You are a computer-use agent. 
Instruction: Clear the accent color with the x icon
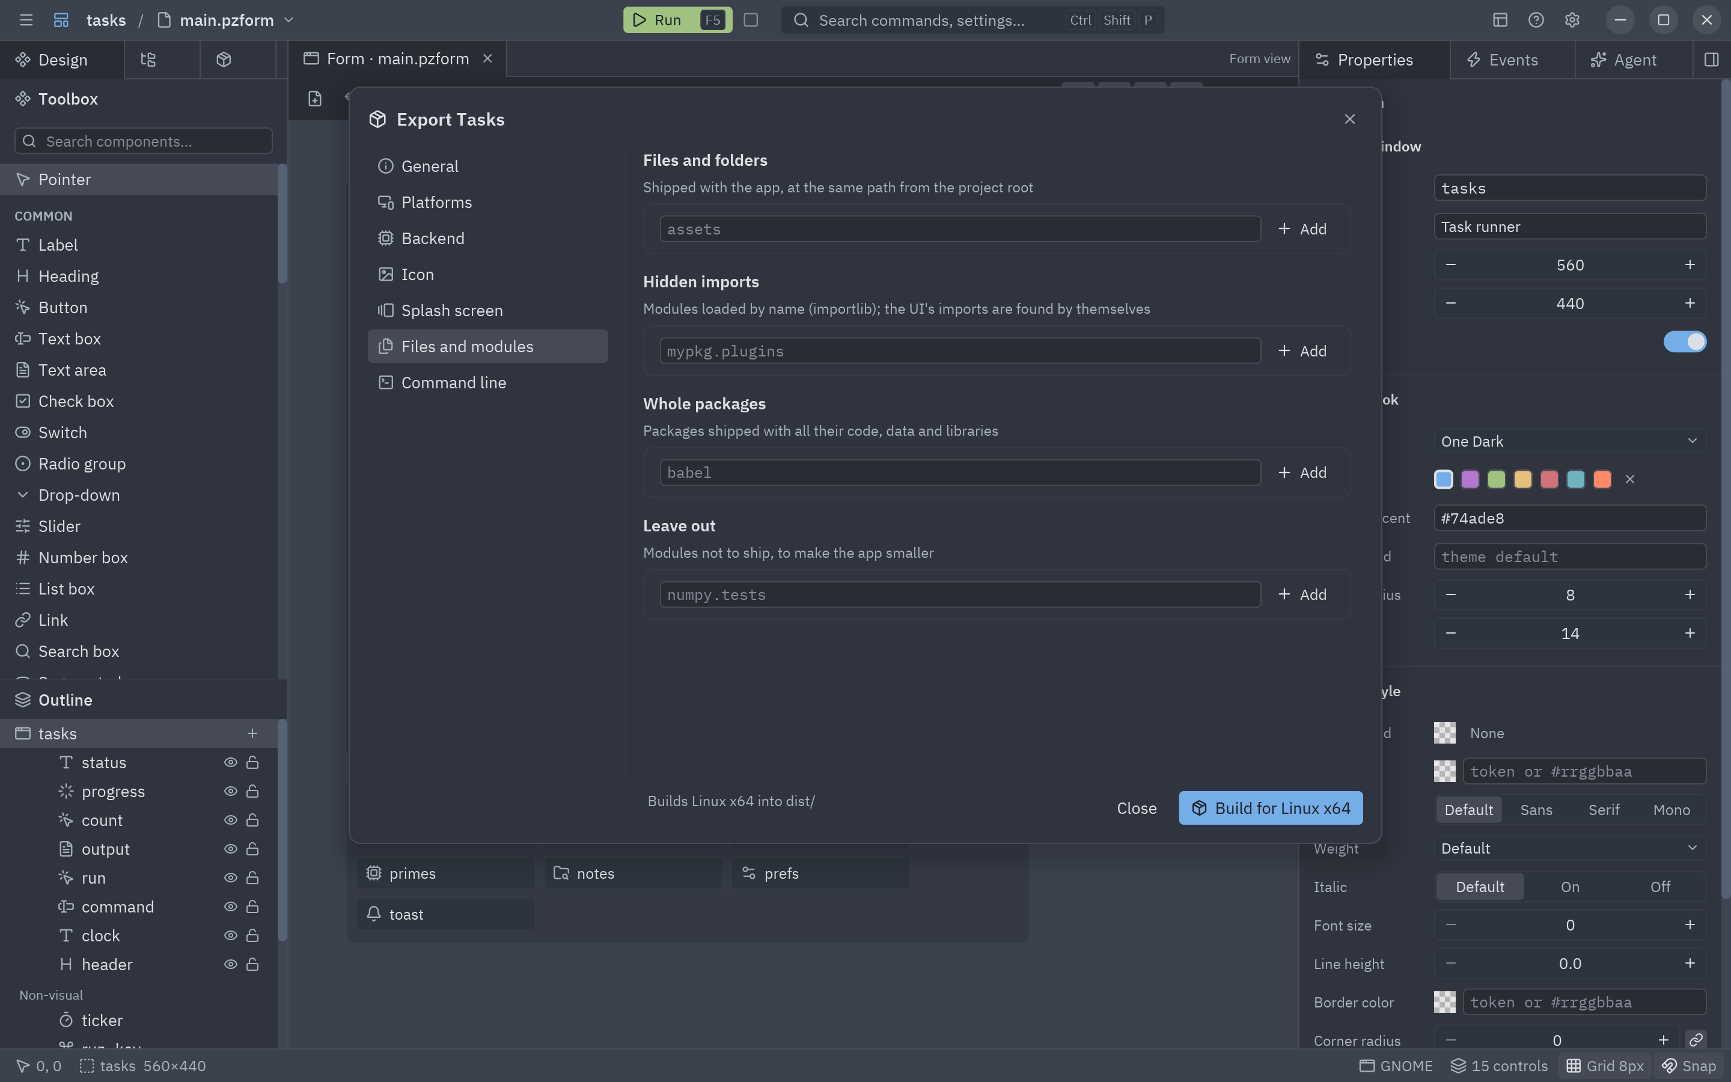click(x=1629, y=480)
